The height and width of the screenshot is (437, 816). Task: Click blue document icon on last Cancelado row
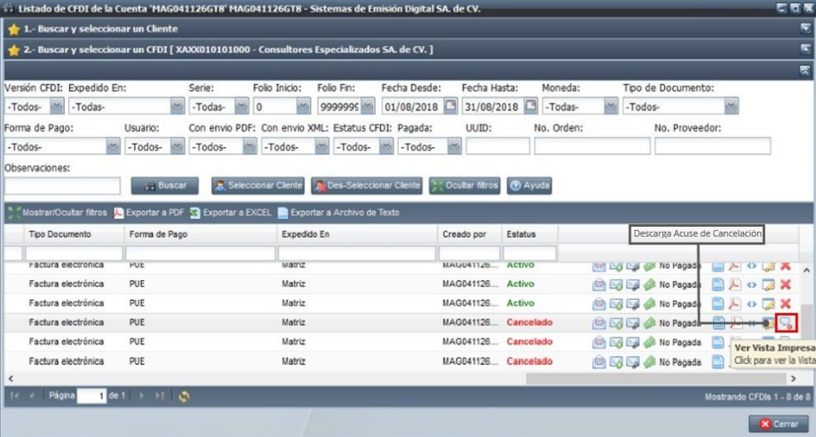coord(720,361)
